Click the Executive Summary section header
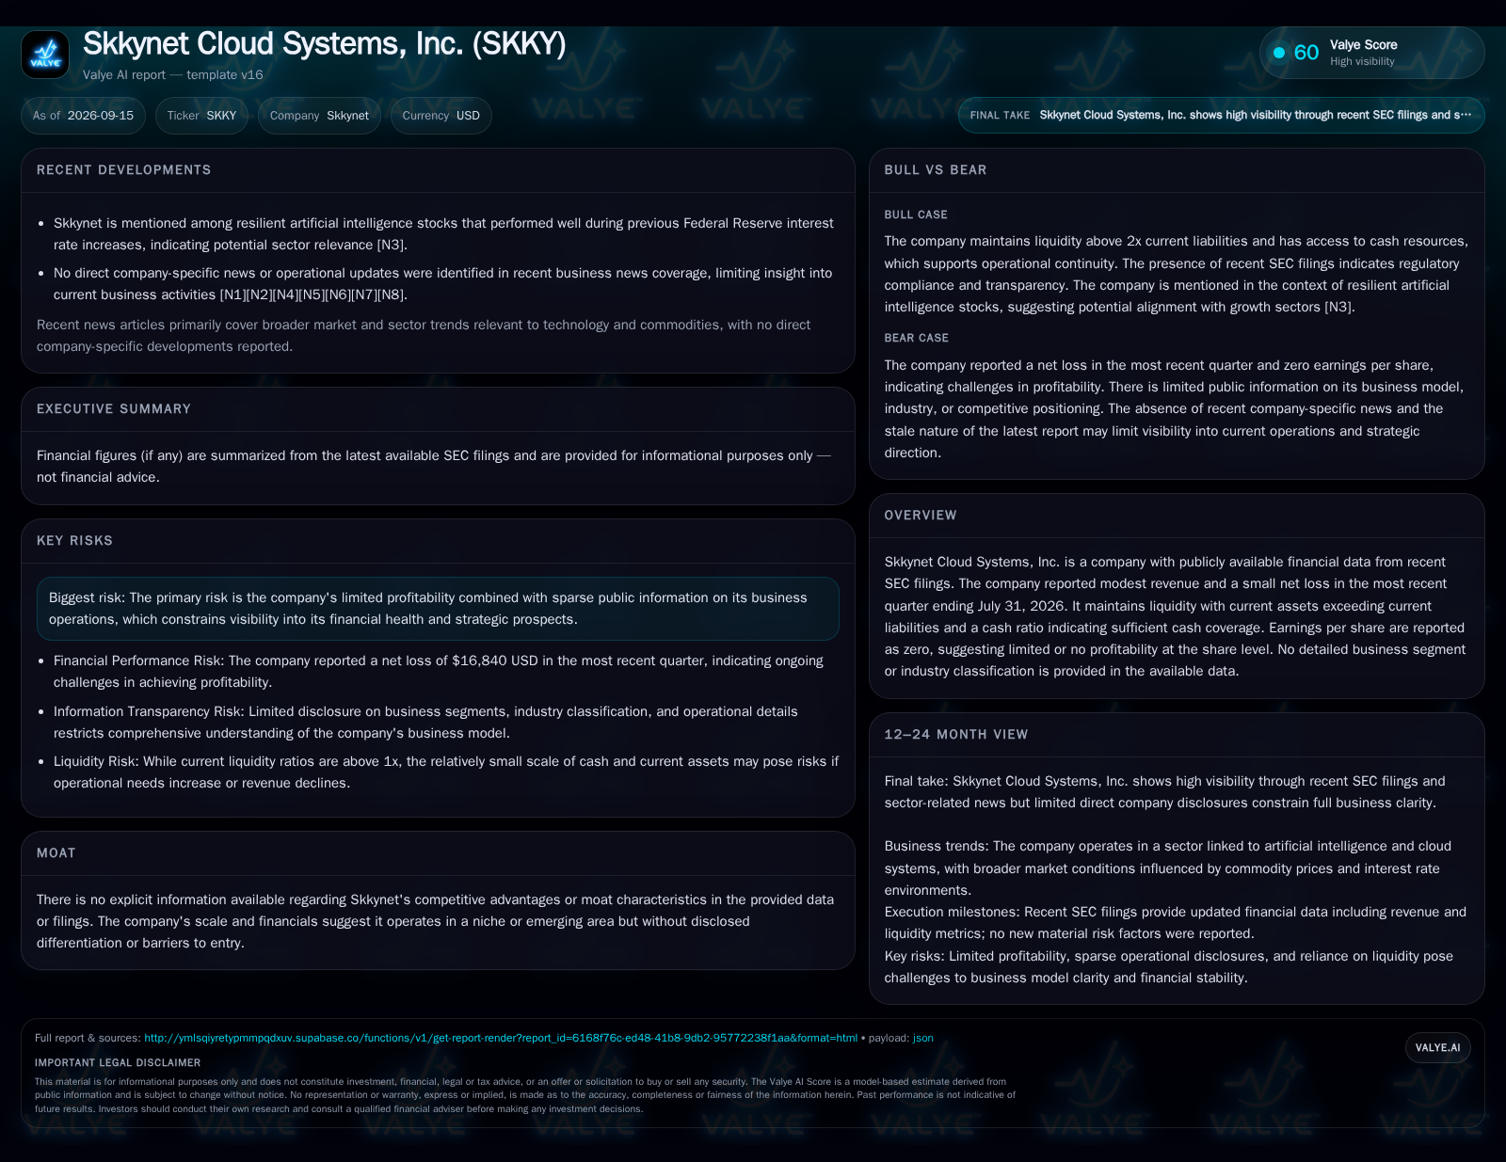1506x1162 pixels. coord(114,409)
